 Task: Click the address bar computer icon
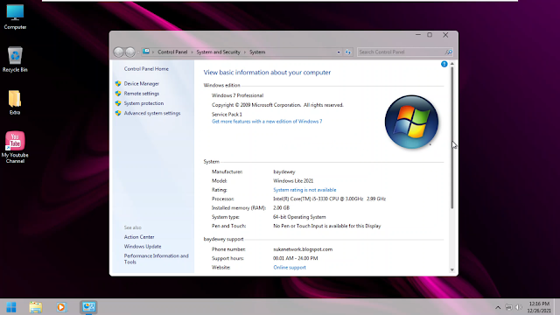point(146,52)
